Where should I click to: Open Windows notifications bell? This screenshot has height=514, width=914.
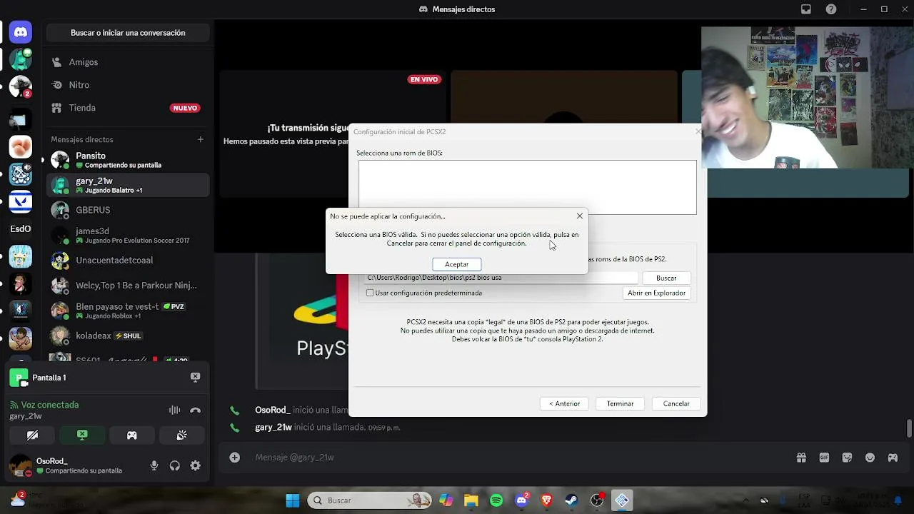click(898, 500)
